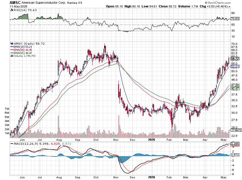242x180 pixels.
Task: Click the American Superconductor Corp. company name
Action: click(44, 3)
